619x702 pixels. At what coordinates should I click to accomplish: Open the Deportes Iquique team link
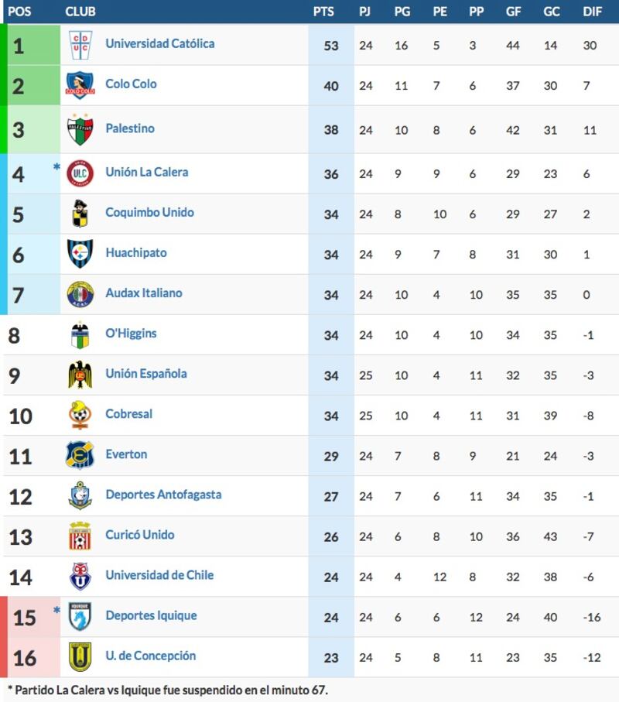pyautogui.click(x=152, y=615)
